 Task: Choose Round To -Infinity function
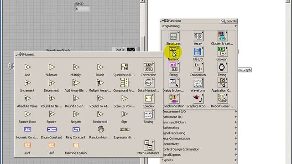pos(76,98)
